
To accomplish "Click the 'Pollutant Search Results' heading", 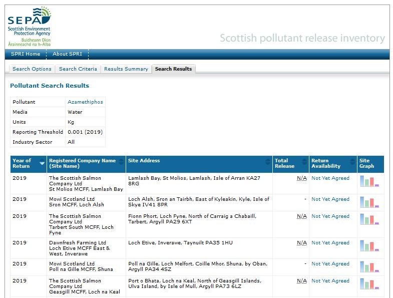I will coord(50,86).
